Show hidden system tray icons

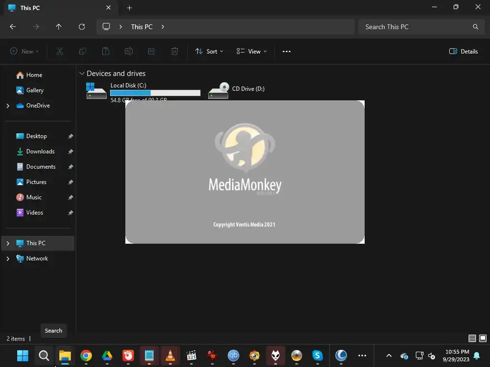389,356
